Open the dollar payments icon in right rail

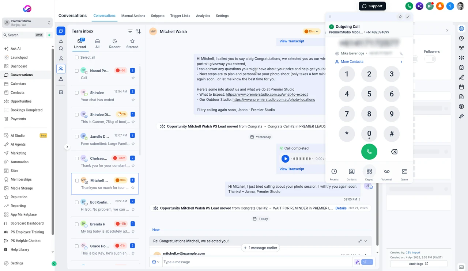pyautogui.click(x=461, y=106)
